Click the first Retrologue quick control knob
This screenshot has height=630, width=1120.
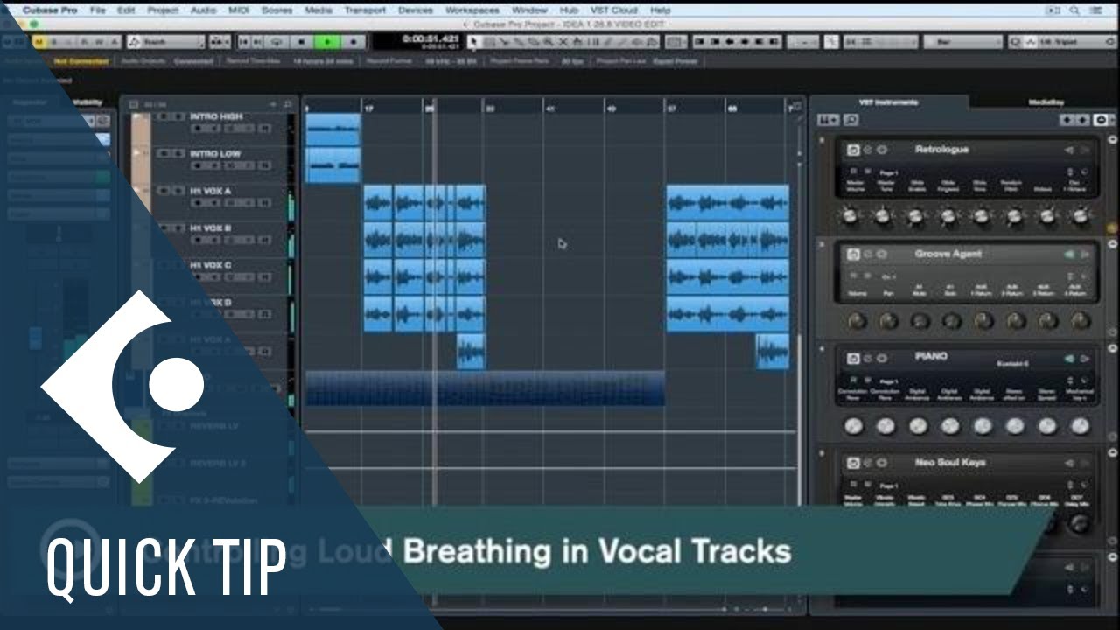click(849, 215)
